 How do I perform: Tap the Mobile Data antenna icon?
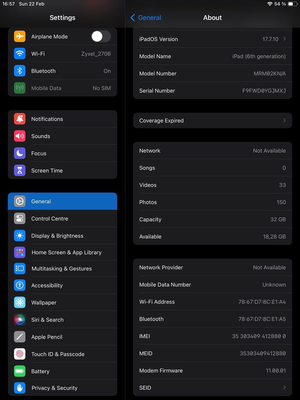pos(20,88)
